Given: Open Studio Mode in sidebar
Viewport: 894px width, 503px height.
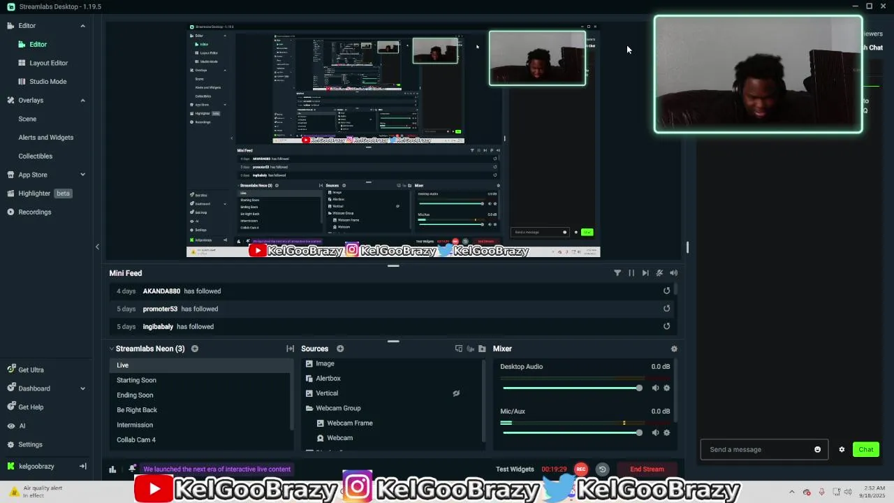Looking at the screenshot, I should (47, 82).
